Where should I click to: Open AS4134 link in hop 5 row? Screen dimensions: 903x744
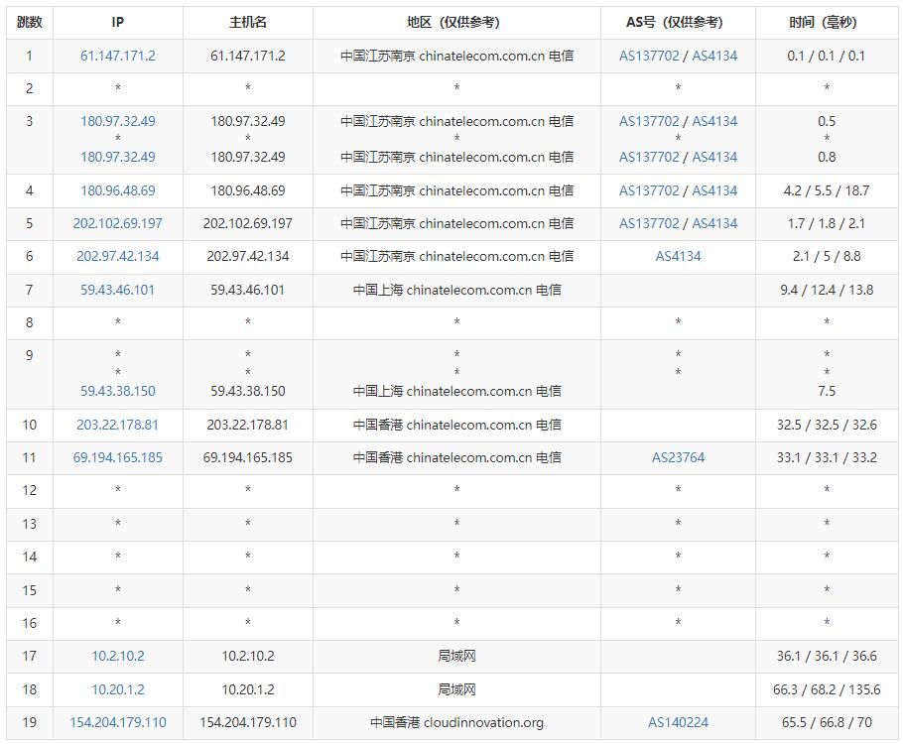(714, 223)
